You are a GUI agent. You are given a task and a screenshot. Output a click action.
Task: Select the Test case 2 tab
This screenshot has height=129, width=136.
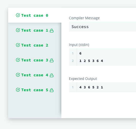[x=35, y=45]
